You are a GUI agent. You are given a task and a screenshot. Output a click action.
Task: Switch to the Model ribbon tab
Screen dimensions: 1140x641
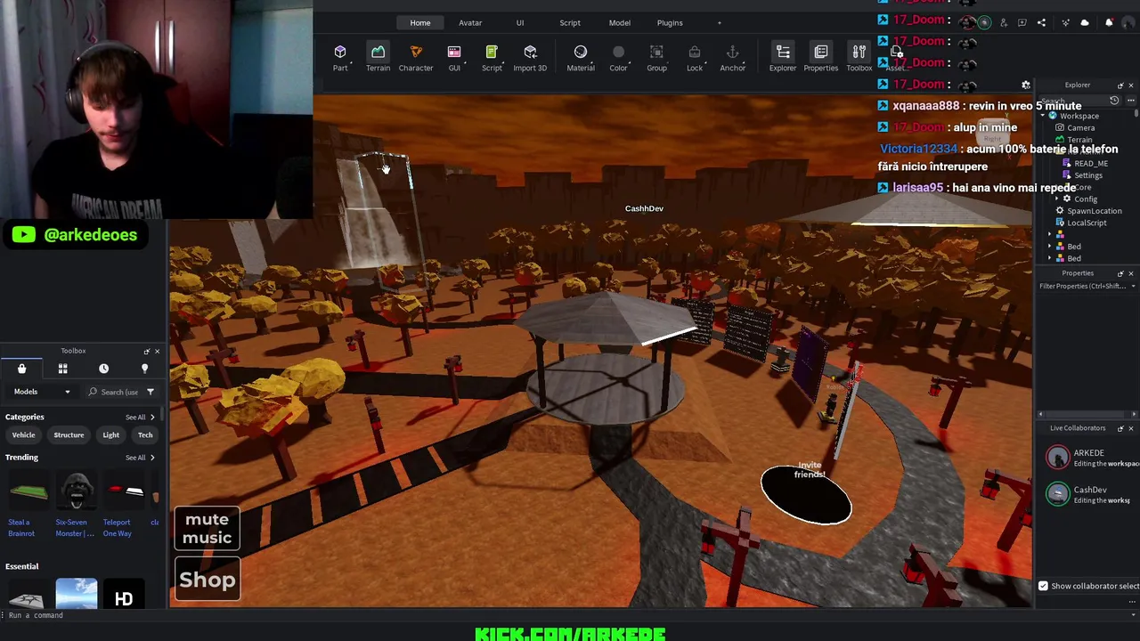[620, 22]
